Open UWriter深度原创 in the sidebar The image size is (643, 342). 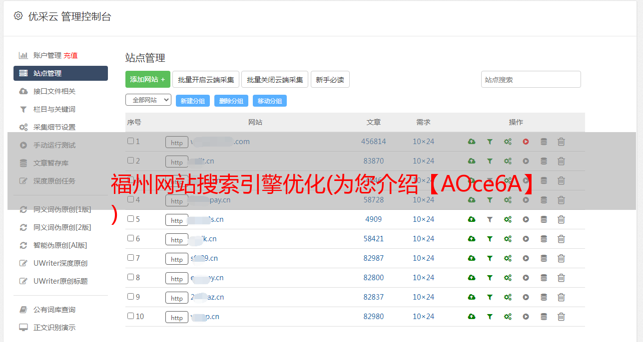[x=60, y=263]
